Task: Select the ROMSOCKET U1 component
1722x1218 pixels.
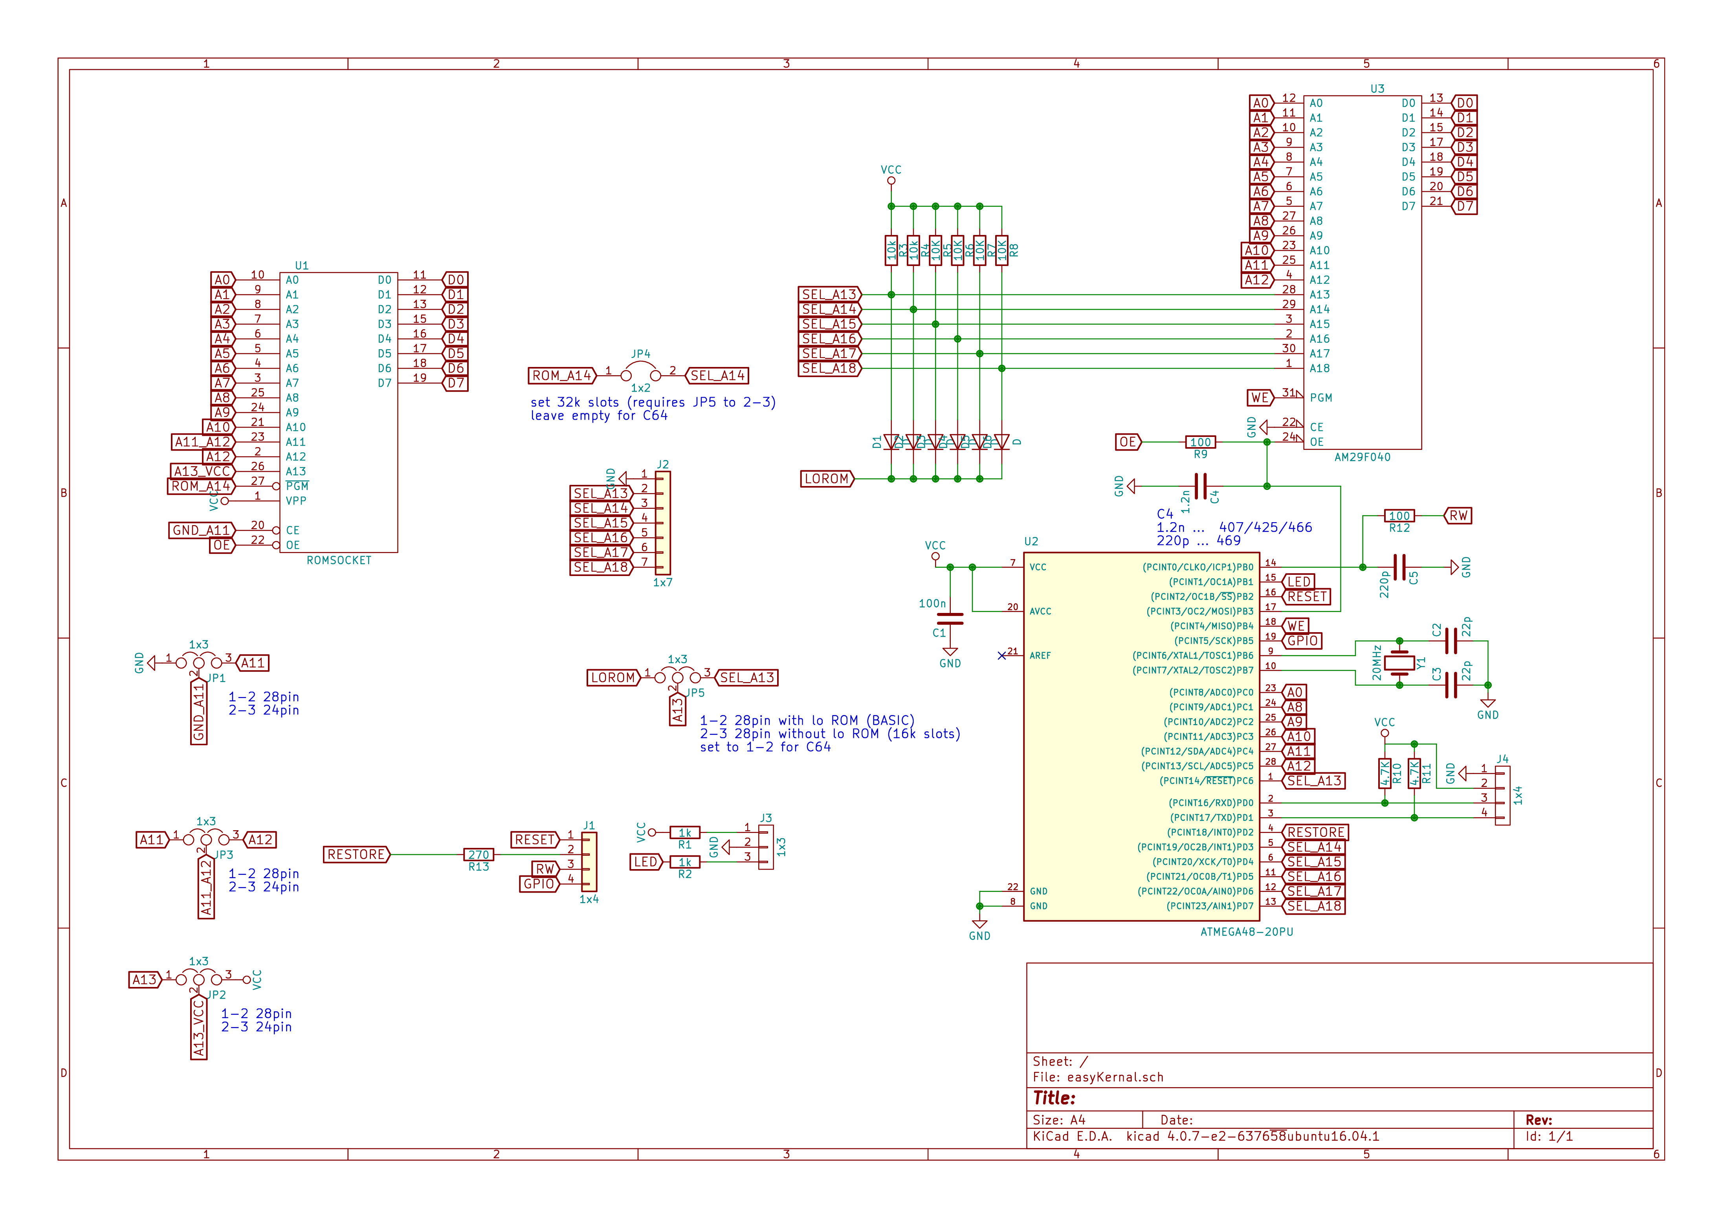Action: click(x=338, y=413)
